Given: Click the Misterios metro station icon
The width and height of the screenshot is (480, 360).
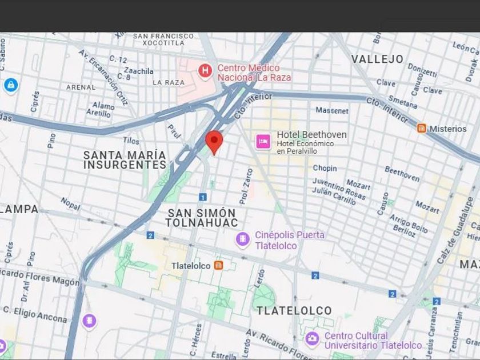Looking at the screenshot, I should click(422, 128).
